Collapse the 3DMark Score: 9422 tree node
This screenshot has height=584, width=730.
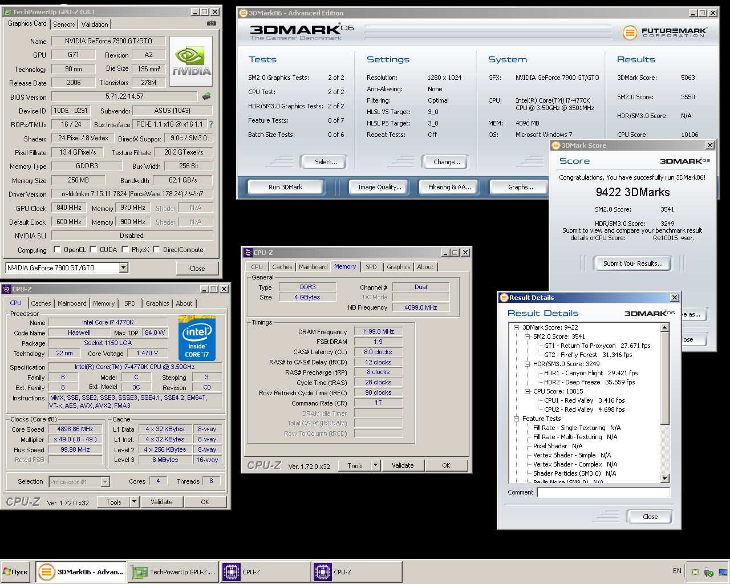point(516,327)
